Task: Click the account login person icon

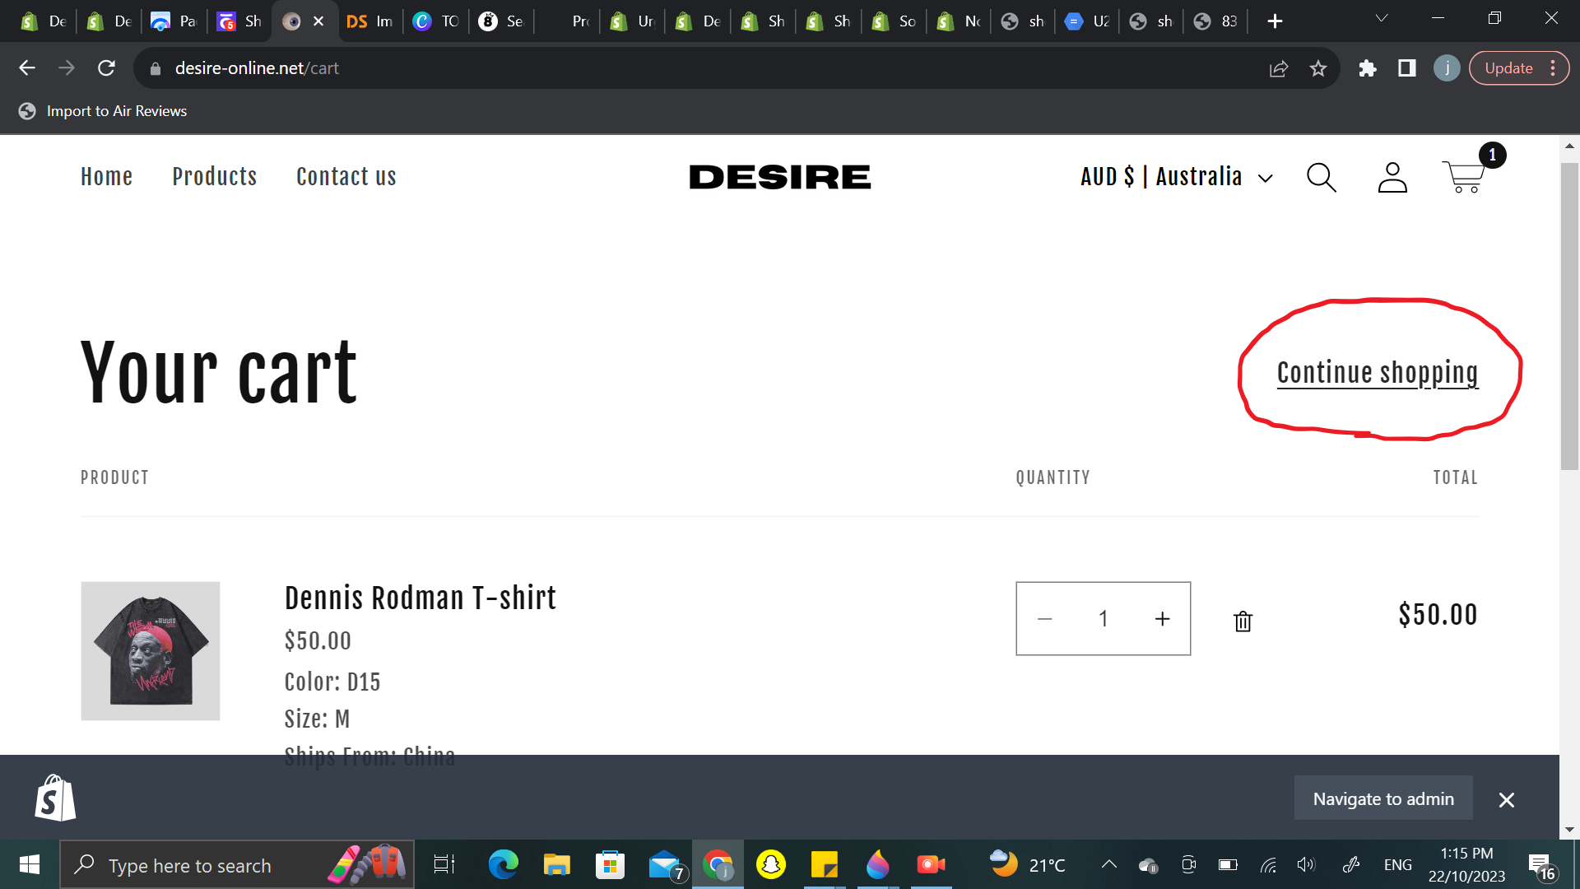Action: 1392,177
